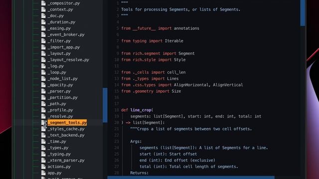Click the file icon beside _event_broker.py
The height and width of the screenshot is (179, 319).
(x=43, y=34)
